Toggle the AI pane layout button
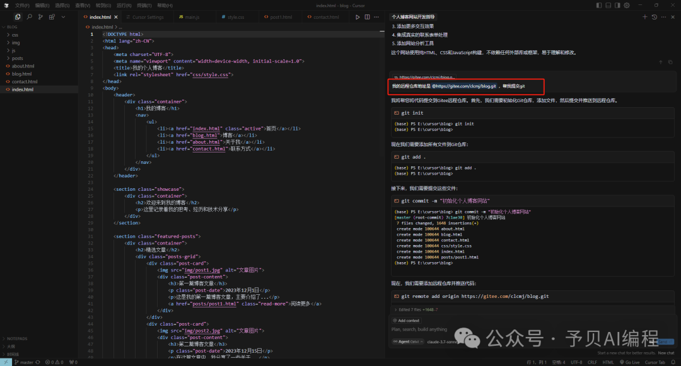This screenshot has height=366, width=681. point(616,5)
